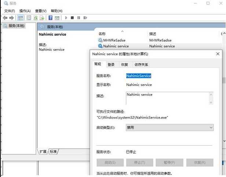Click the Pause service toolbar icon
Image resolution: width=226 pixels, height=177 pixels.
tap(79, 18)
